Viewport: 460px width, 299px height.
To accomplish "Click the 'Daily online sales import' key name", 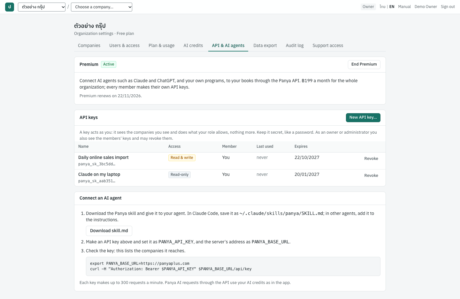I will pyautogui.click(x=103, y=157).
